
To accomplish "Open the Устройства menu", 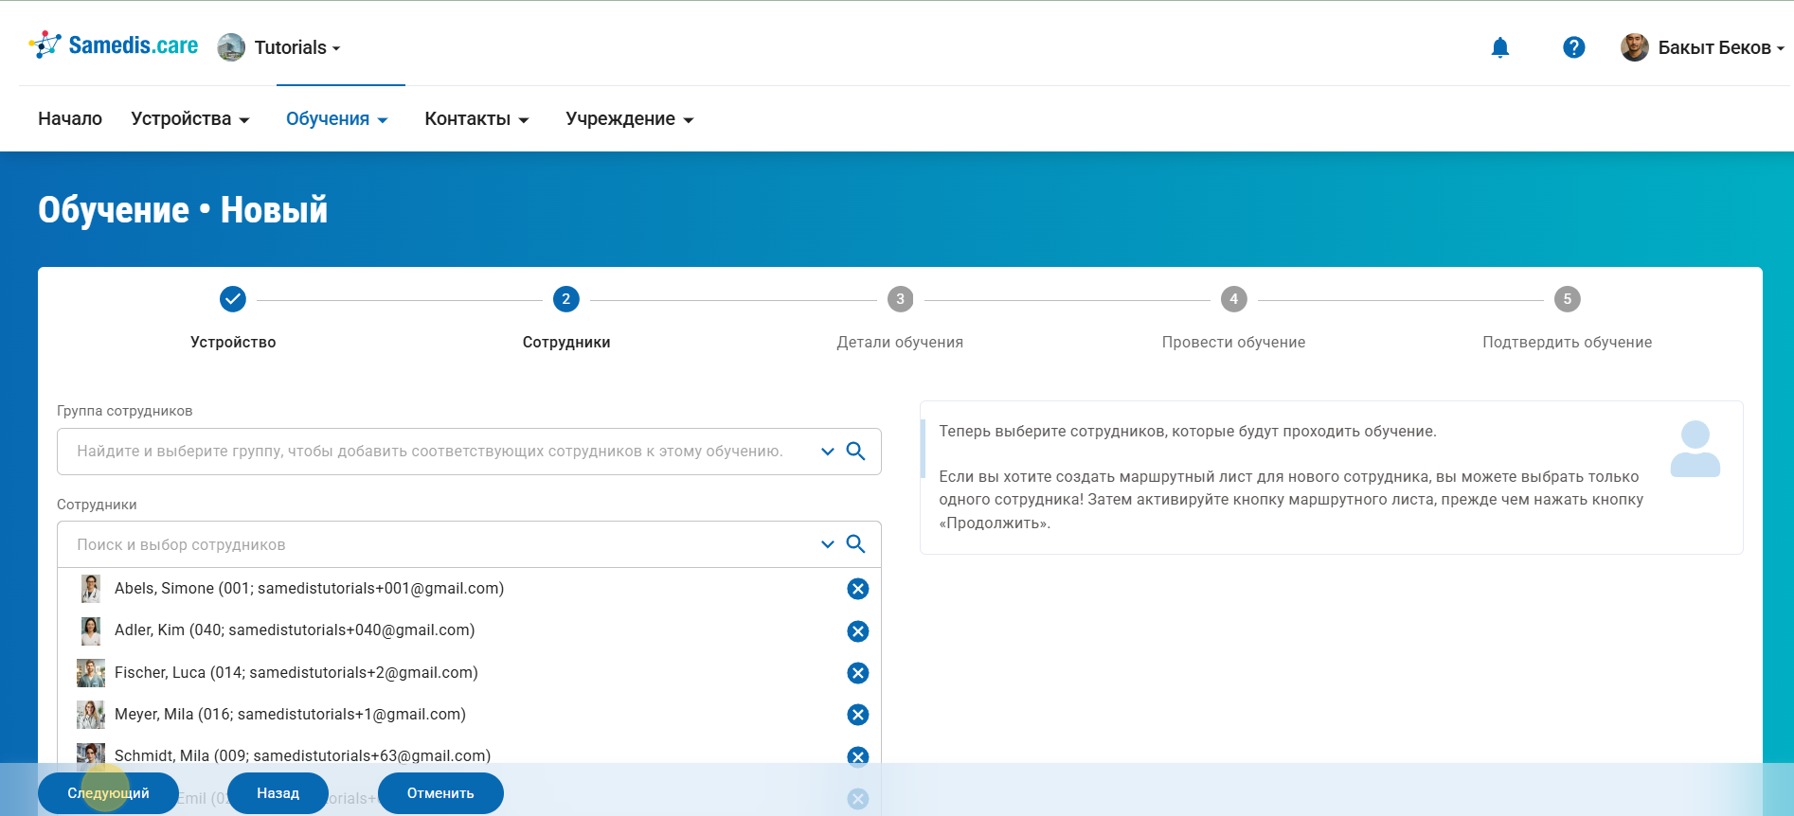I will pyautogui.click(x=189, y=119).
